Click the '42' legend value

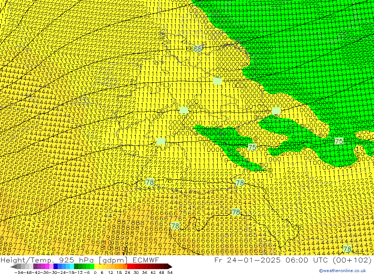point(153,273)
